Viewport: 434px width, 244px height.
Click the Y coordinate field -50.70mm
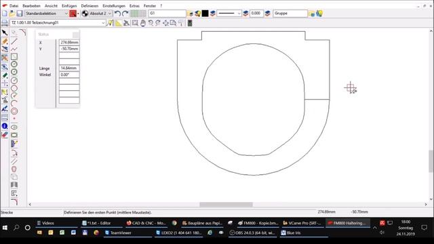point(69,49)
